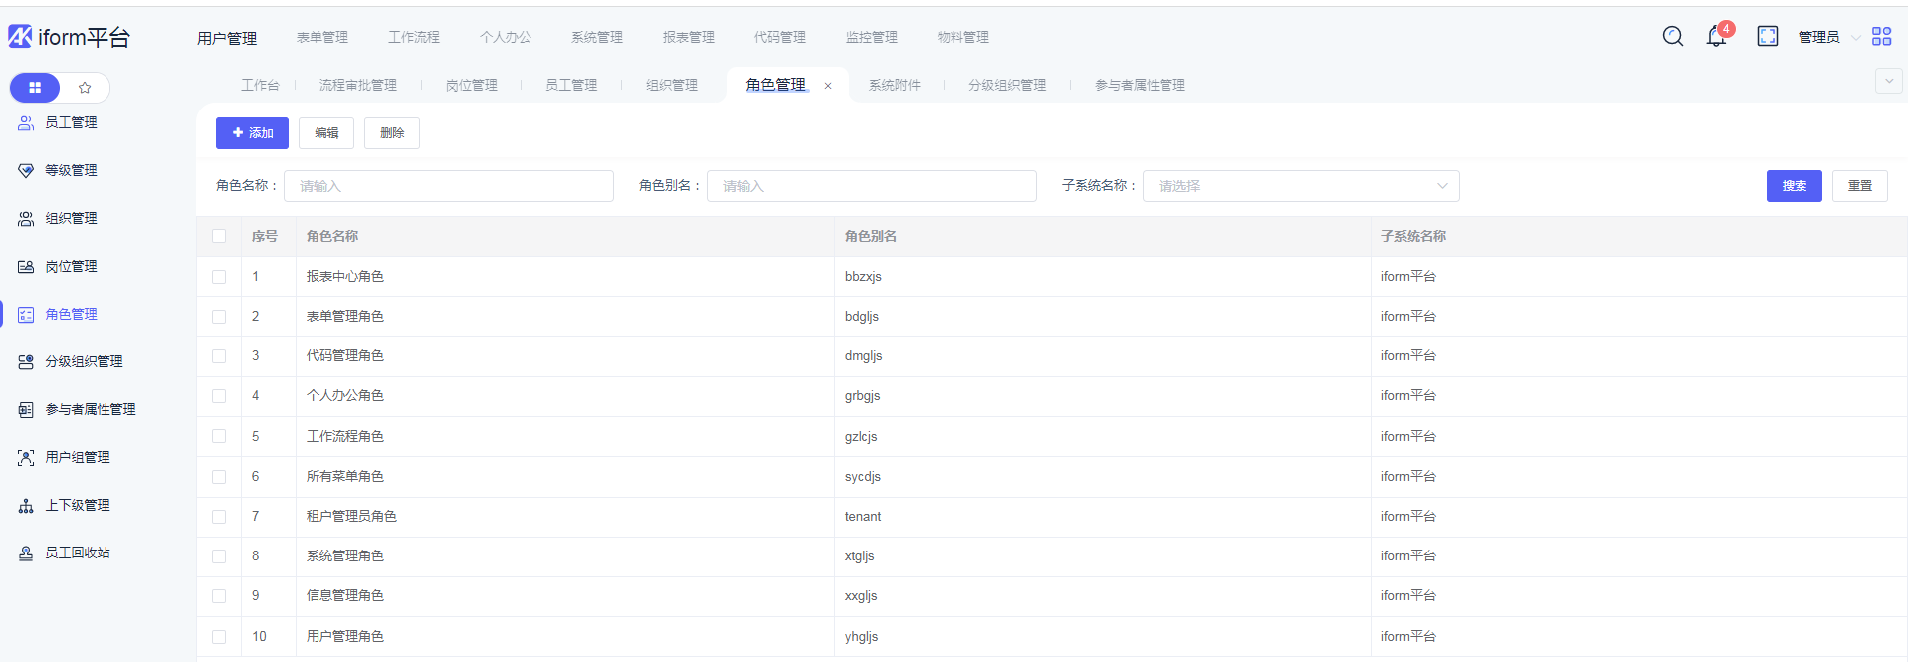The image size is (1908, 662).
Task: Expand the 子系统名称 dropdown
Action: pyautogui.click(x=1300, y=186)
